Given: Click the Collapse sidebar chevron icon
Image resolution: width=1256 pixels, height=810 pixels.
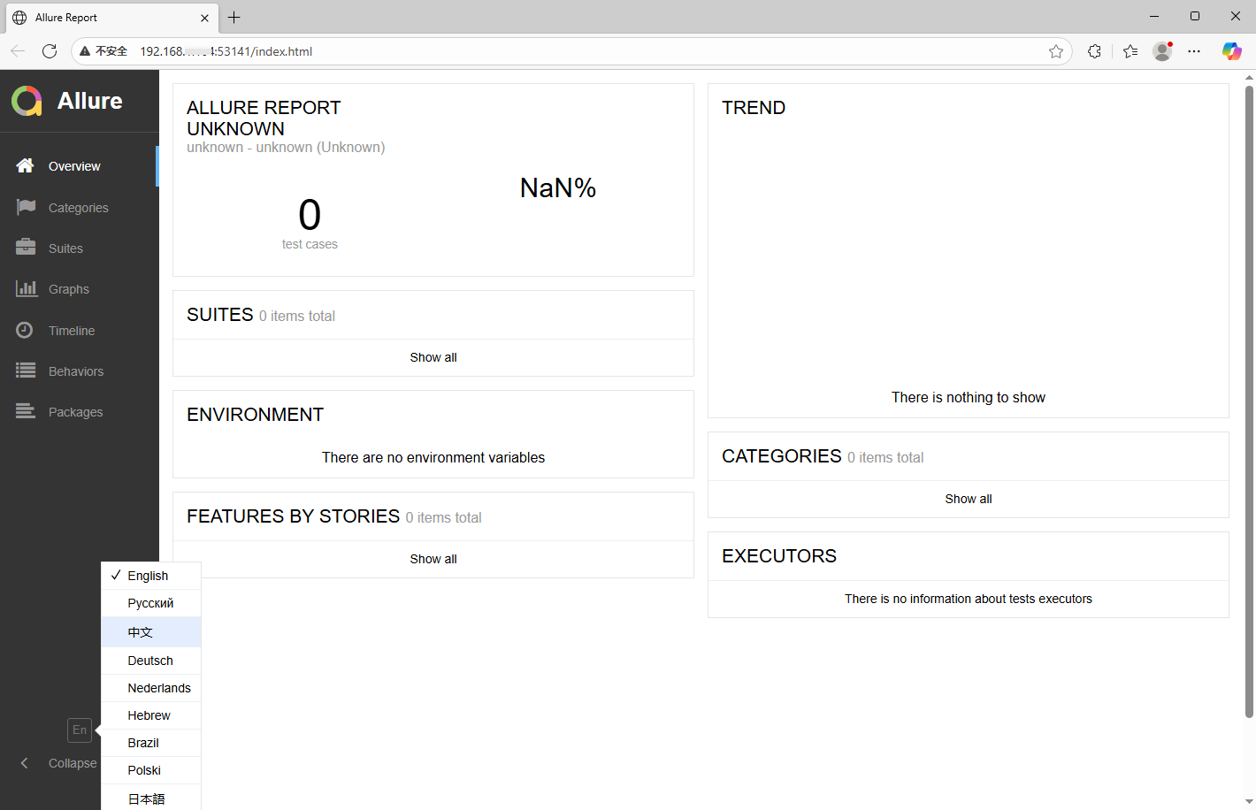Looking at the screenshot, I should point(25,763).
